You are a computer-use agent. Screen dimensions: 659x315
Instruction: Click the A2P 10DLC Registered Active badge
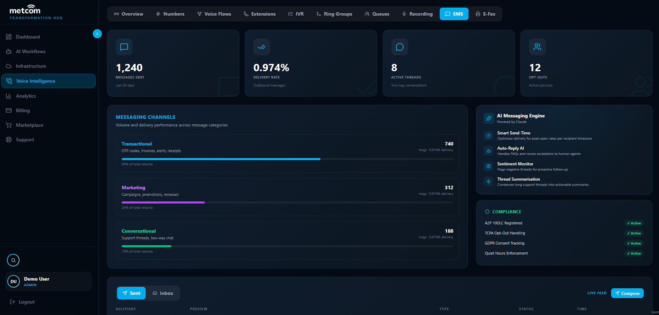(634, 223)
